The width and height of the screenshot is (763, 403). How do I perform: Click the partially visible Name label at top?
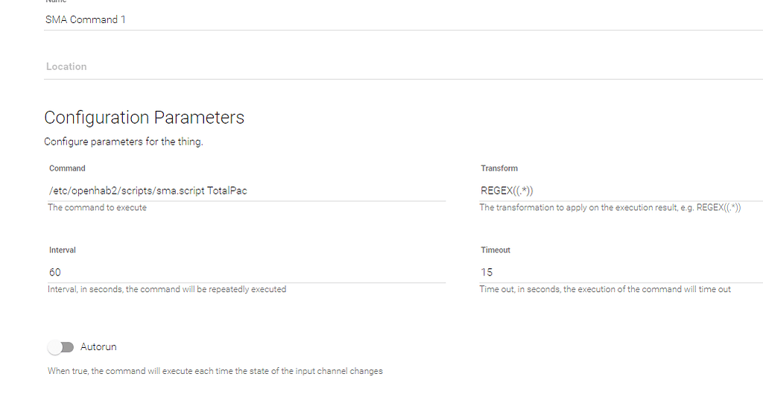(56, 2)
